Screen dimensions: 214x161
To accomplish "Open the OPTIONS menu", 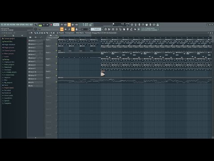I will 22,25.
